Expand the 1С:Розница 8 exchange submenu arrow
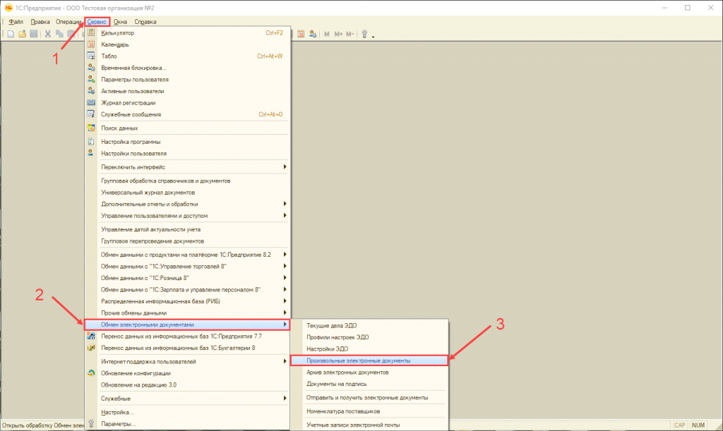The image size is (723, 431). [285, 278]
